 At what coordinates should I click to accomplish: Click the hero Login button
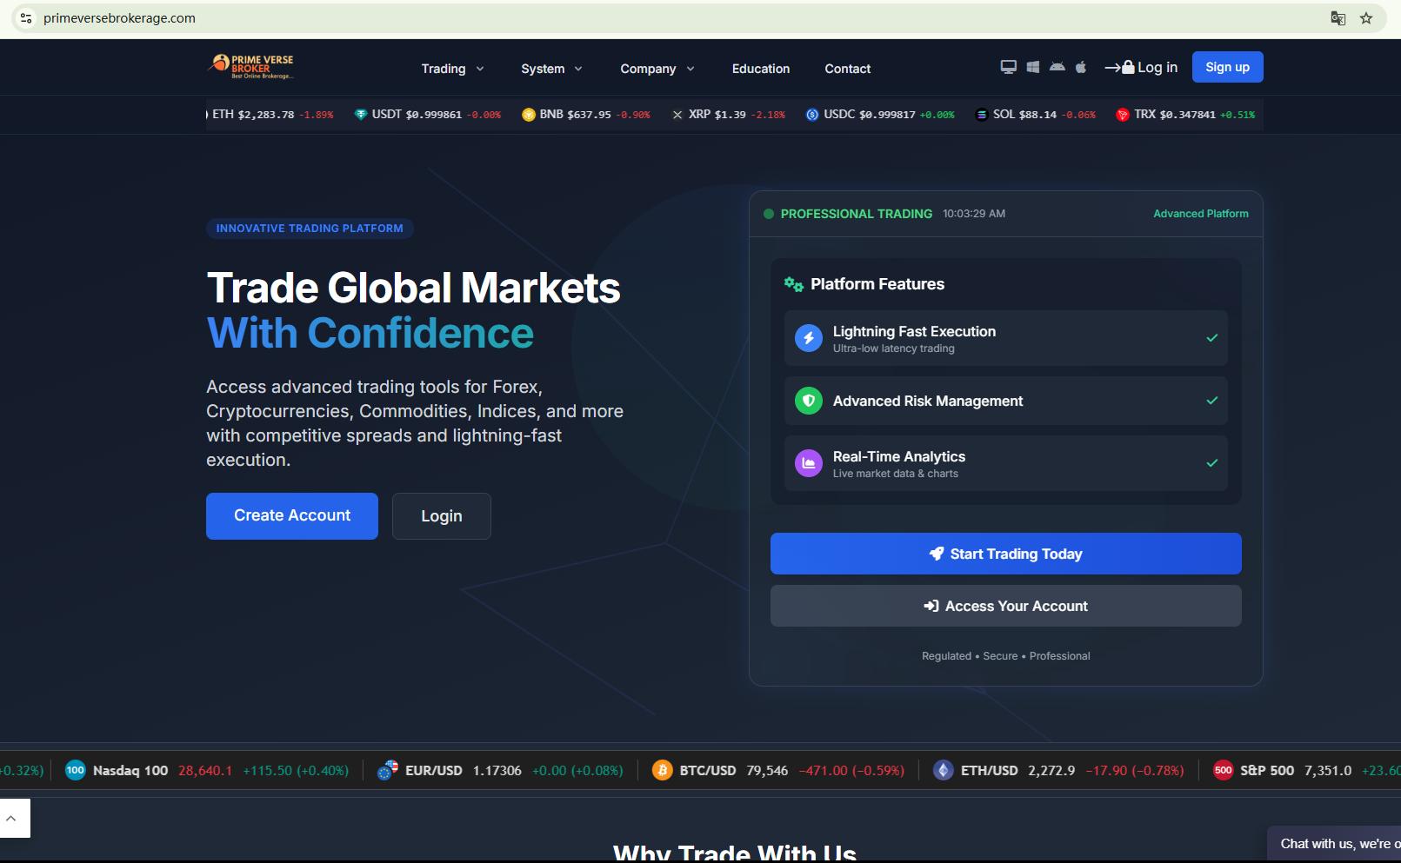tap(442, 516)
